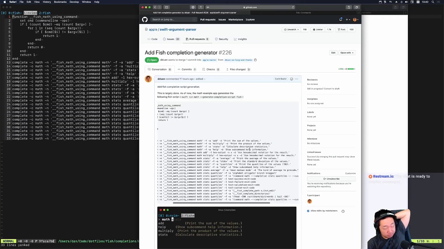
Task: Click the code block horizontal scrollbar
Action: (x=221, y=203)
